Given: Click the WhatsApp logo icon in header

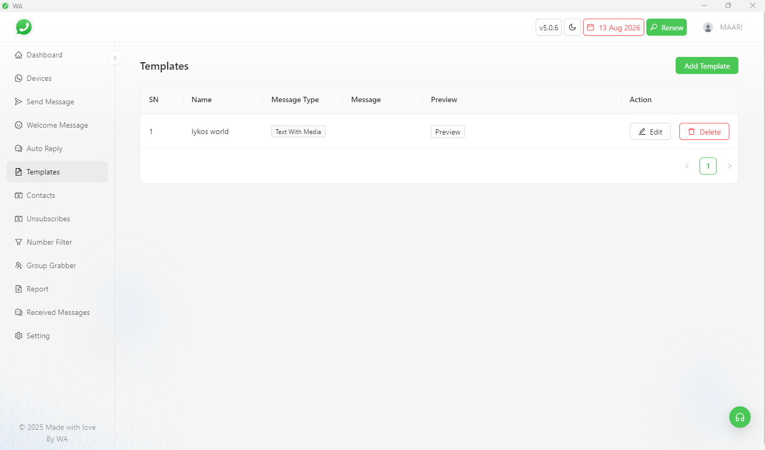Looking at the screenshot, I should (24, 27).
